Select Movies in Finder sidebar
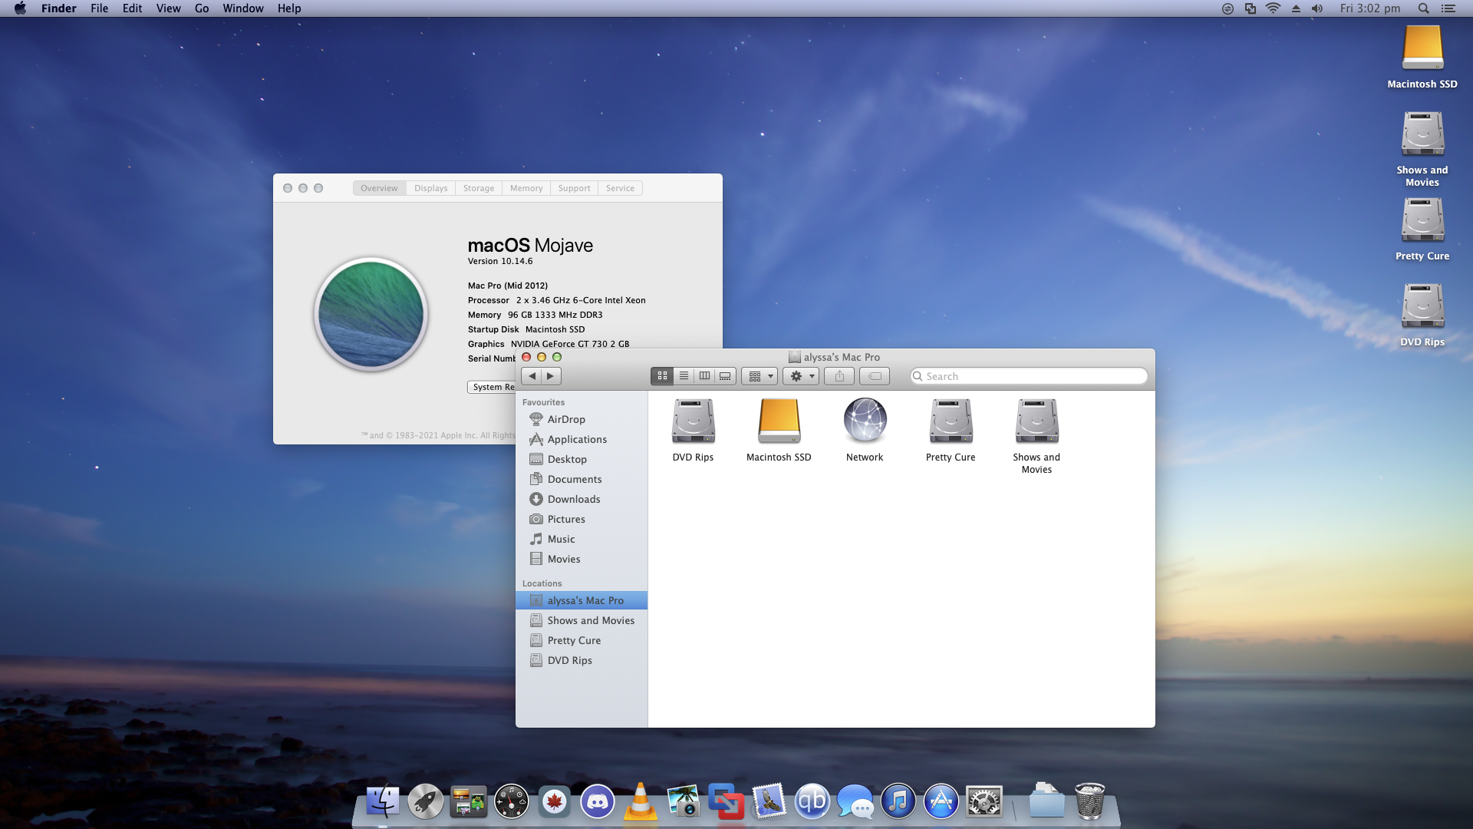 pyautogui.click(x=582, y=559)
